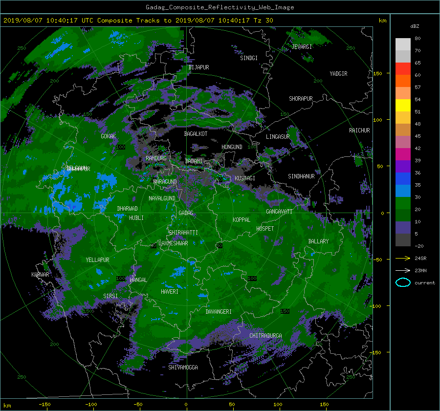Click the KARWAR city label

(40, 275)
